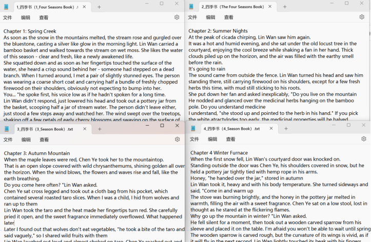Open 编辑 menu in the Chapter 2 window
The image size is (371, 242).
(210, 17)
